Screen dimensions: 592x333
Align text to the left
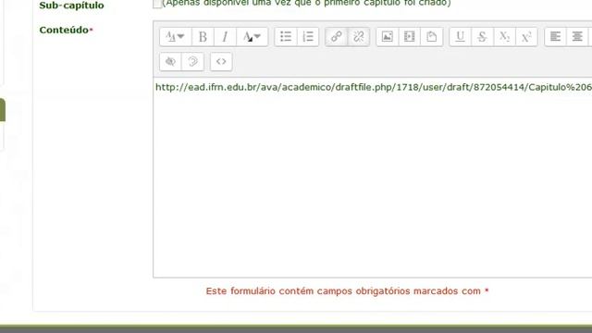pos(555,37)
